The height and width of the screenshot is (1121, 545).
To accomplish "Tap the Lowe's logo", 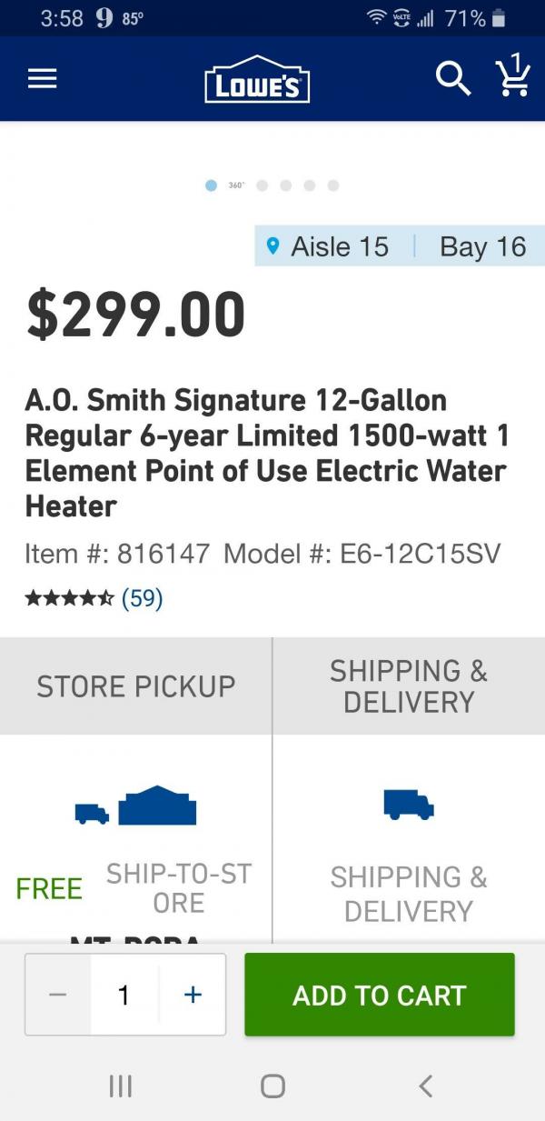I will point(257,79).
